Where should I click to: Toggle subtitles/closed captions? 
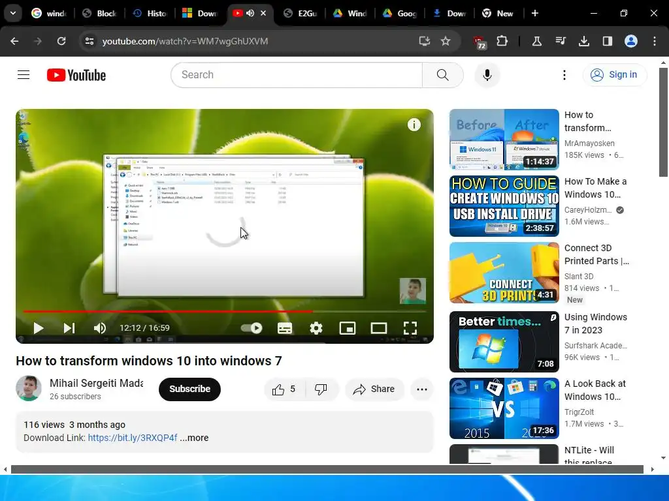click(285, 328)
